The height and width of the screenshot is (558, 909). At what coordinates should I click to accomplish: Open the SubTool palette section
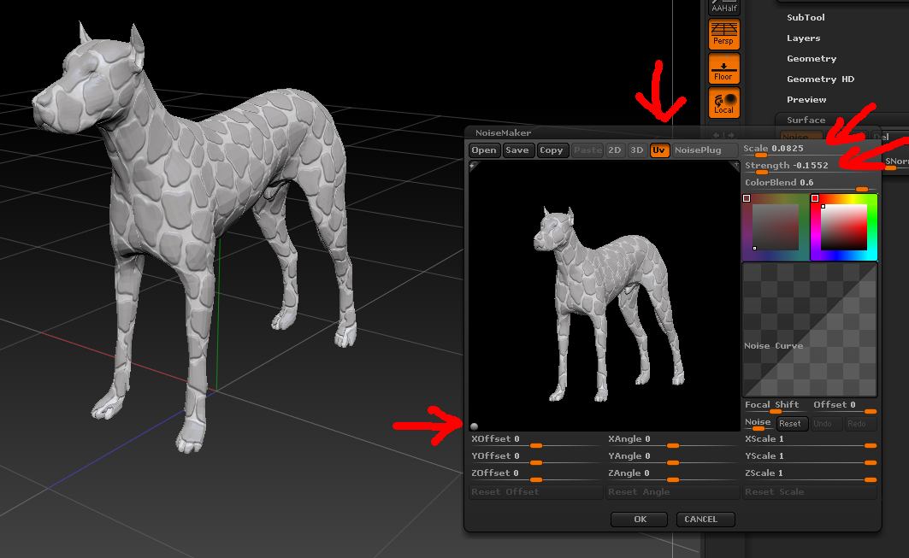pos(806,17)
